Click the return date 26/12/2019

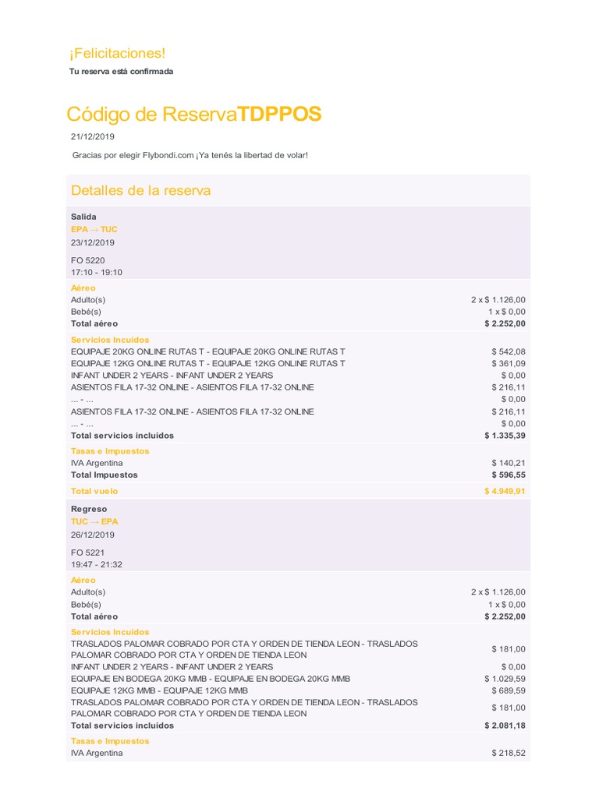click(x=93, y=535)
